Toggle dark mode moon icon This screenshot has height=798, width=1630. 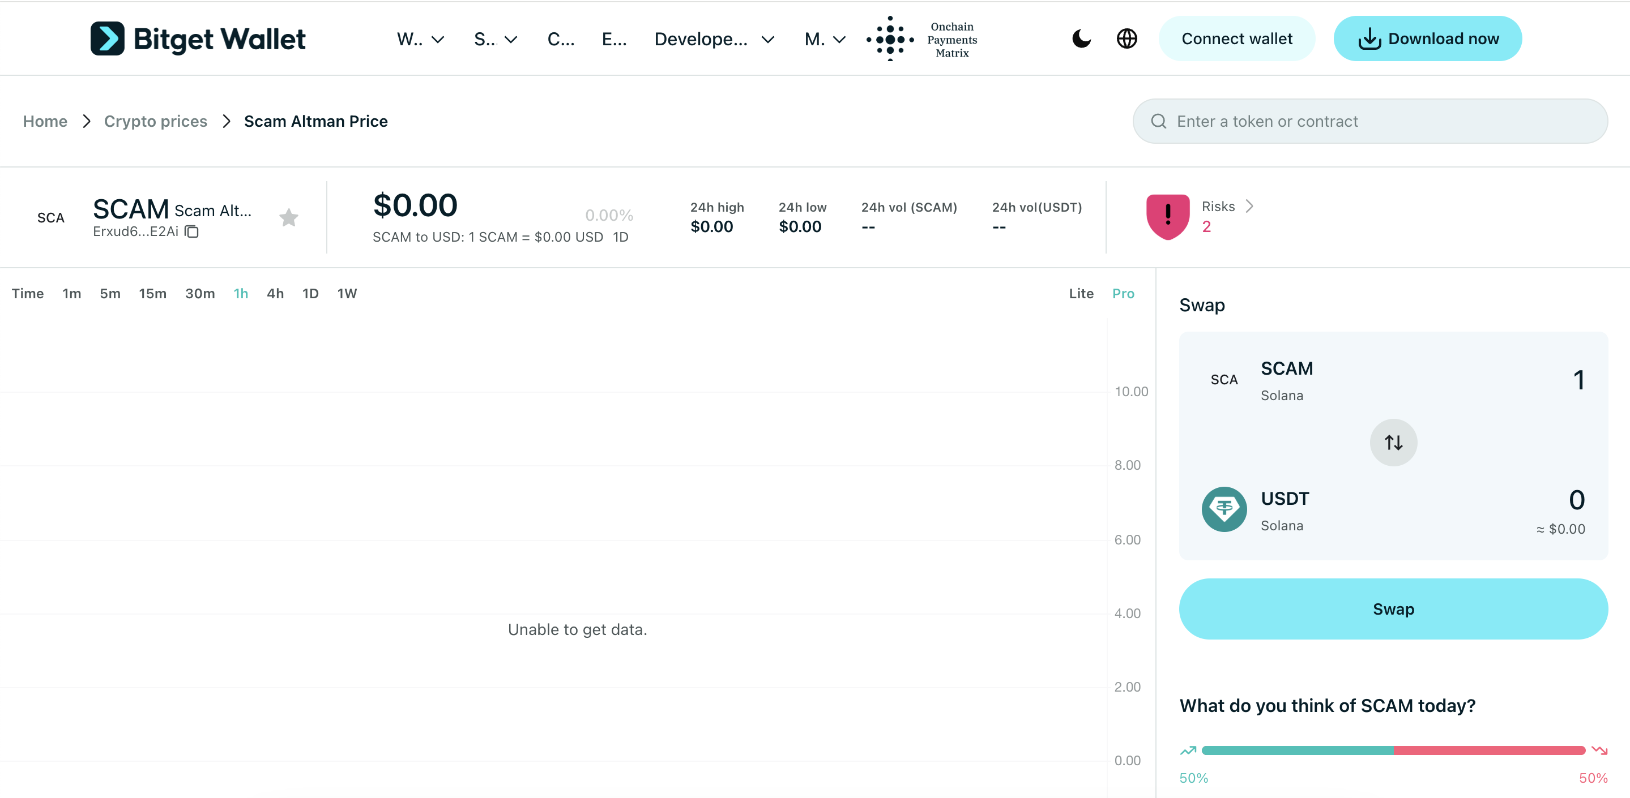(x=1081, y=38)
